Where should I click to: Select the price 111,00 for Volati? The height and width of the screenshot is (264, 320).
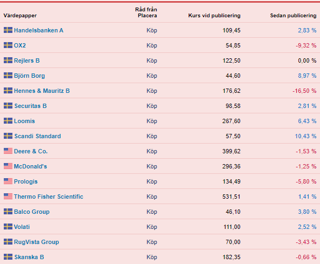click(x=232, y=227)
